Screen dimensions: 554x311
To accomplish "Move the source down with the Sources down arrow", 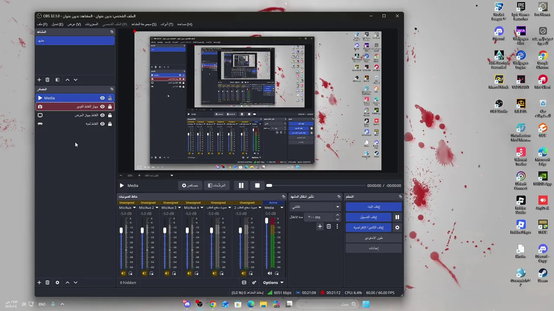I will pyautogui.click(x=75, y=282).
